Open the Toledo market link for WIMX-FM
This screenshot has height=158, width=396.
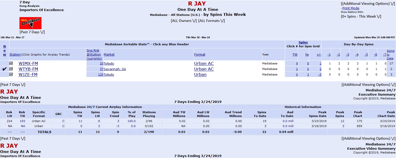tap(109, 64)
